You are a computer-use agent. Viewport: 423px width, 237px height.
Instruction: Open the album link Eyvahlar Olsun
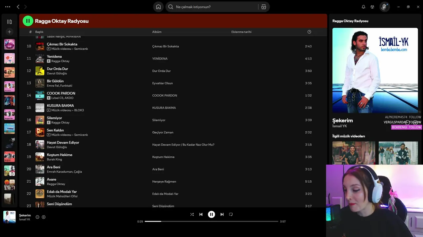tap(162, 83)
